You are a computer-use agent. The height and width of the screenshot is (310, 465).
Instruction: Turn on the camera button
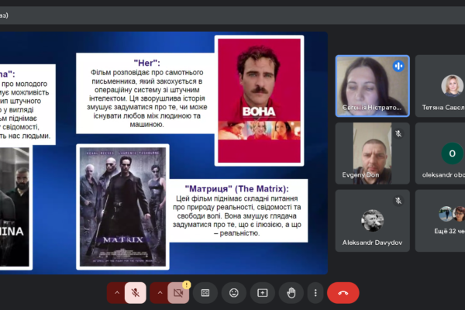(178, 293)
